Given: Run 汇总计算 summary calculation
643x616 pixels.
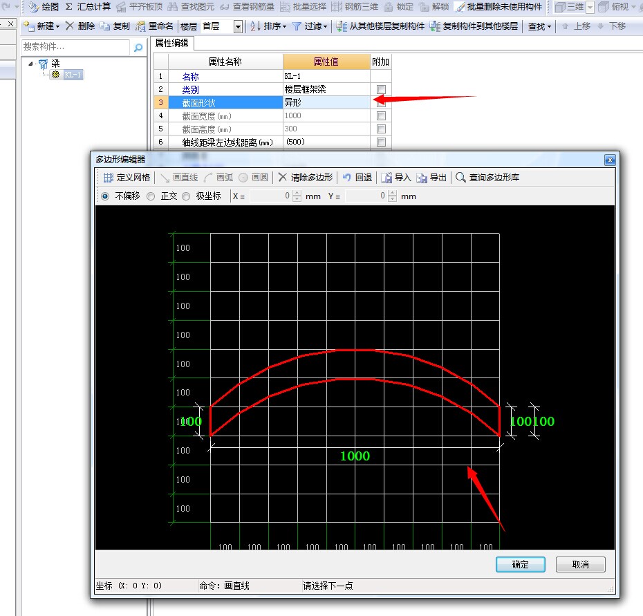Looking at the screenshot, I should coord(88,6).
